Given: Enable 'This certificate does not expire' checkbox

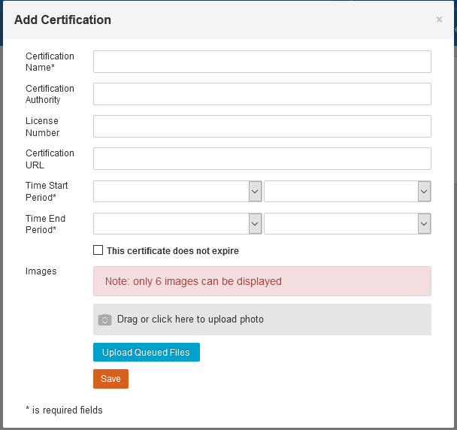Looking at the screenshot, I should (x=98, y=250).
